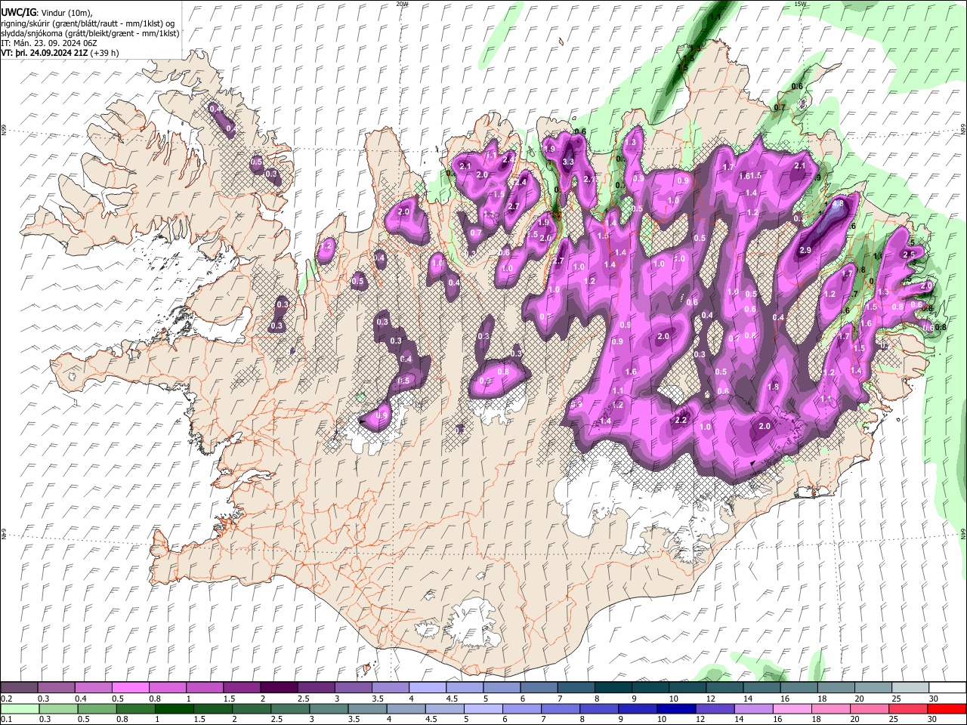Screen dimensions: 967x725
Task: Click the 2.2 precipitation value on the map
Action: (680, 420)
